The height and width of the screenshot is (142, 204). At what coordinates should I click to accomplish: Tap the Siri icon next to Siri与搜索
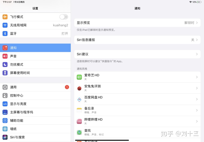tap(5, 137)
